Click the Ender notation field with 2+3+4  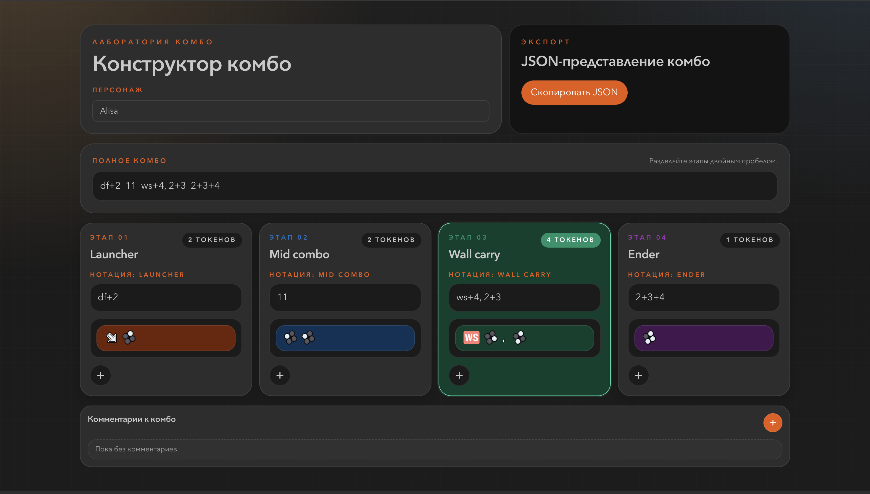click(x=704, y=297)
